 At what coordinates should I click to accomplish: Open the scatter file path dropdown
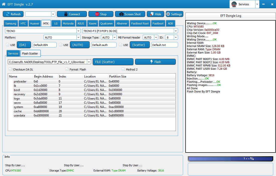89,62
